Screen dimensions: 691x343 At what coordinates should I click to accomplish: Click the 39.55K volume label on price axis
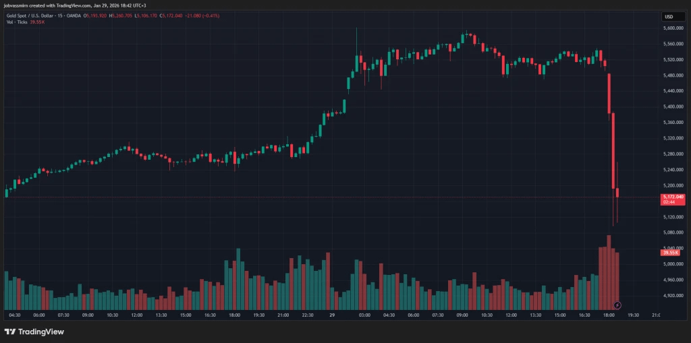[x=669, y=252]
